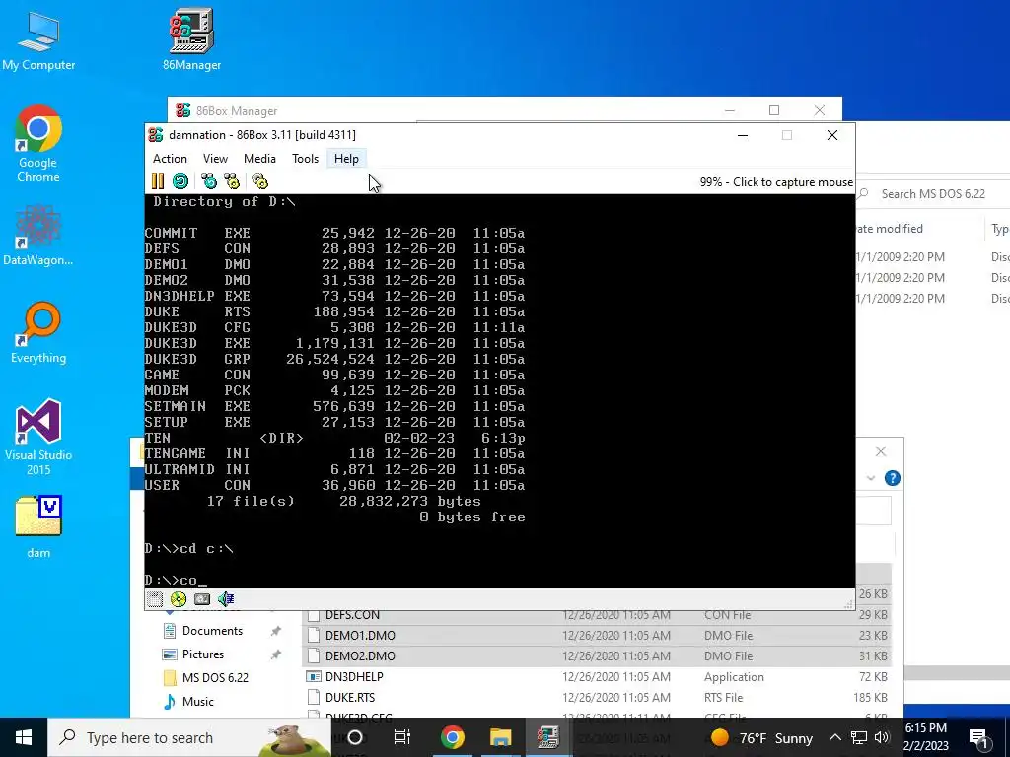This screenshot has height=757, width=1010.
Task: Open File Explorer from the taskbar
Action: coord(500,737)
